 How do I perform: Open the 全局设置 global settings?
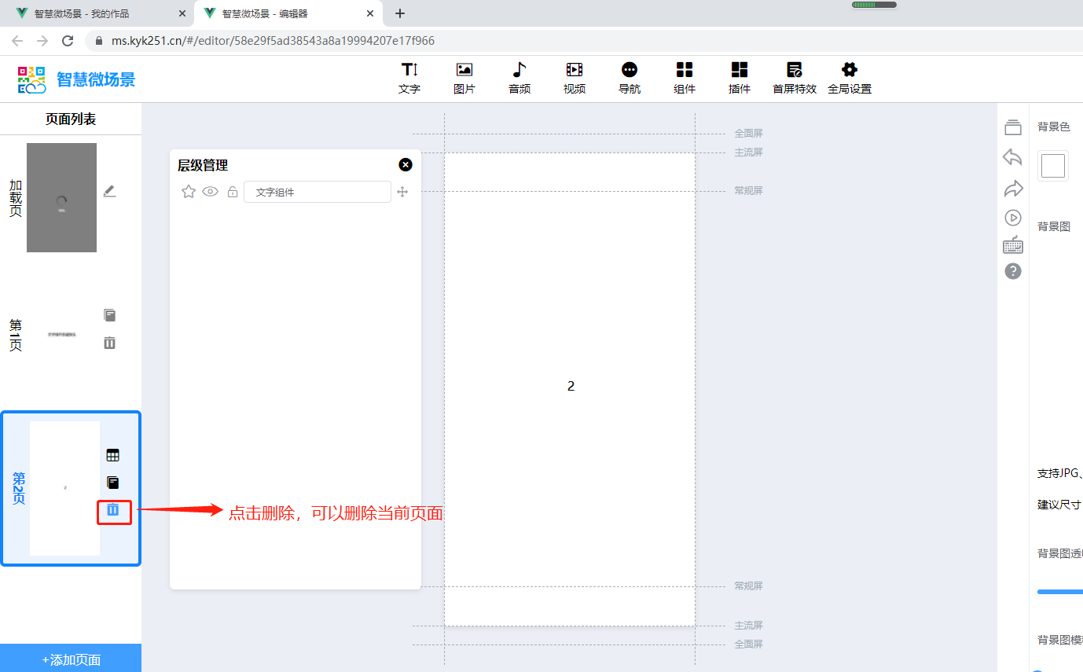click(850, 78)
